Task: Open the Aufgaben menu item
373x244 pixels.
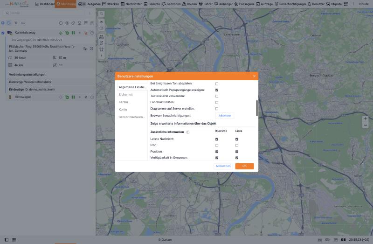Action: (x=90, y=4)
